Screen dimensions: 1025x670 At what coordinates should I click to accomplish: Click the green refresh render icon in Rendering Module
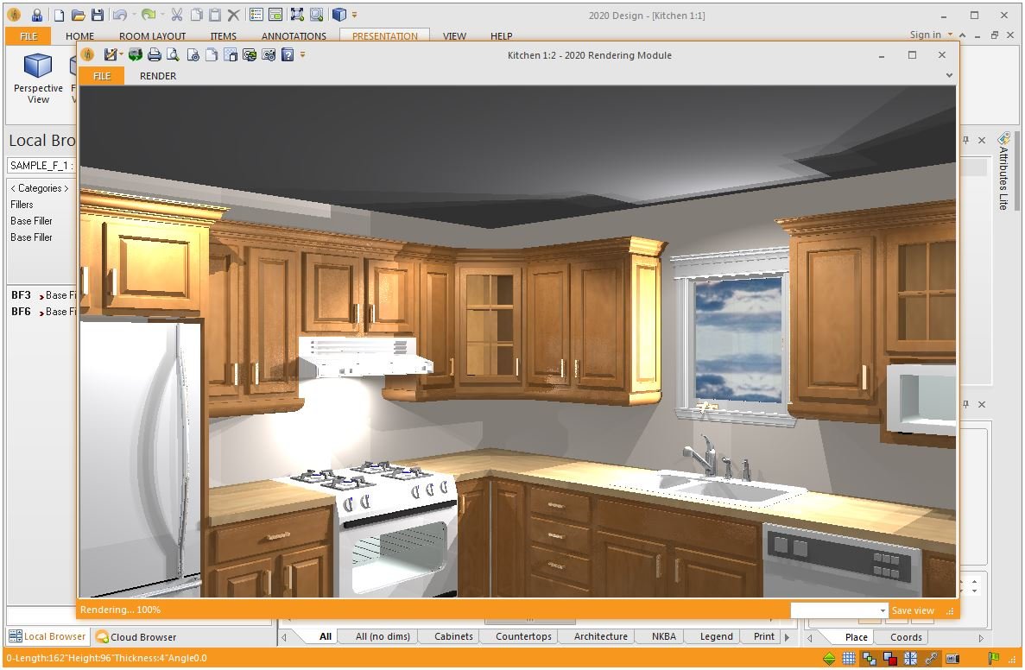tap(136, 55)
